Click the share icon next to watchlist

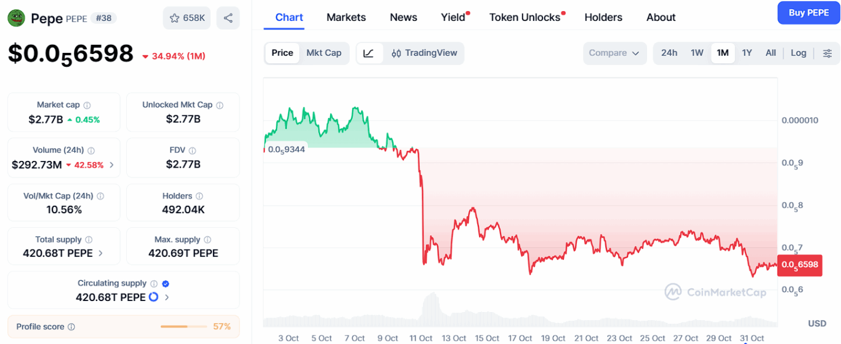[x=228, y=18]
